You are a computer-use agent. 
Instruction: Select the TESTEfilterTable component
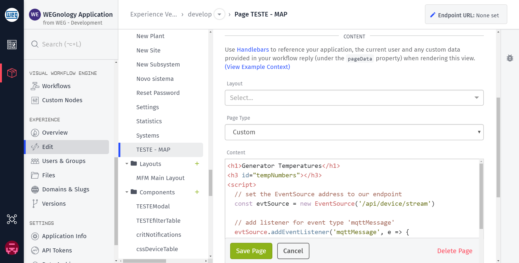(158, 221)
